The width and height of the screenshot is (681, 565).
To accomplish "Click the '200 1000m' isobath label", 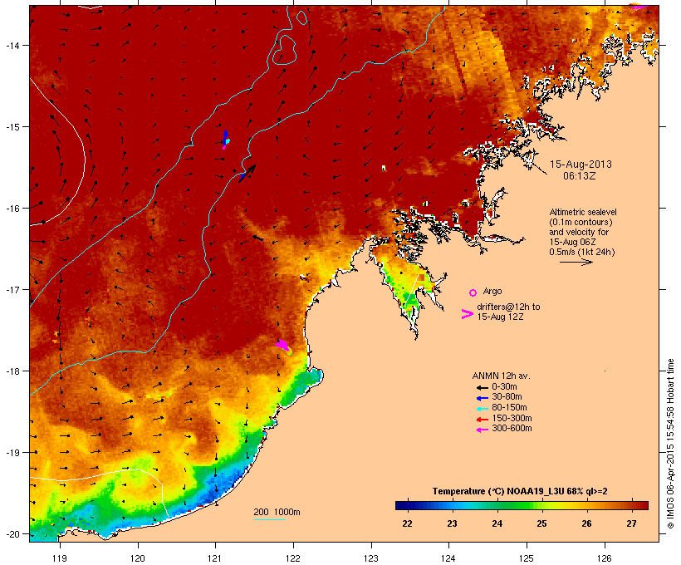I will 277,512.
